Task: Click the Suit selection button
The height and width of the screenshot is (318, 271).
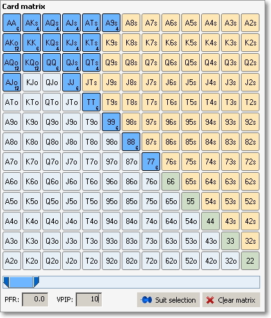Action: [168, 300]
